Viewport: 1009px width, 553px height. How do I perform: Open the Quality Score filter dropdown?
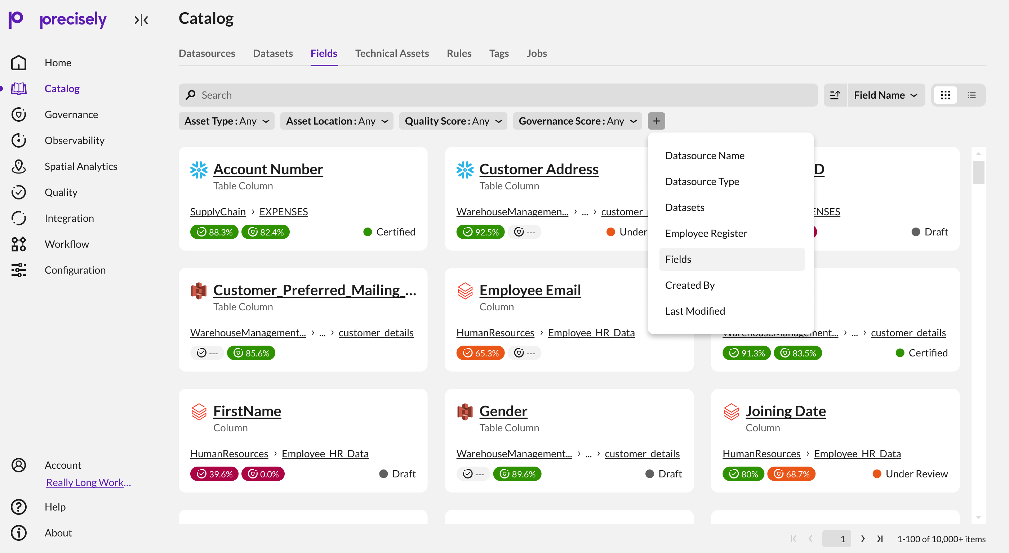(x=453, y=121)
